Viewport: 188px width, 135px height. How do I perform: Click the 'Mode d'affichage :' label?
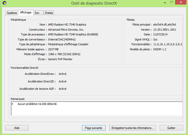point(36,54)
